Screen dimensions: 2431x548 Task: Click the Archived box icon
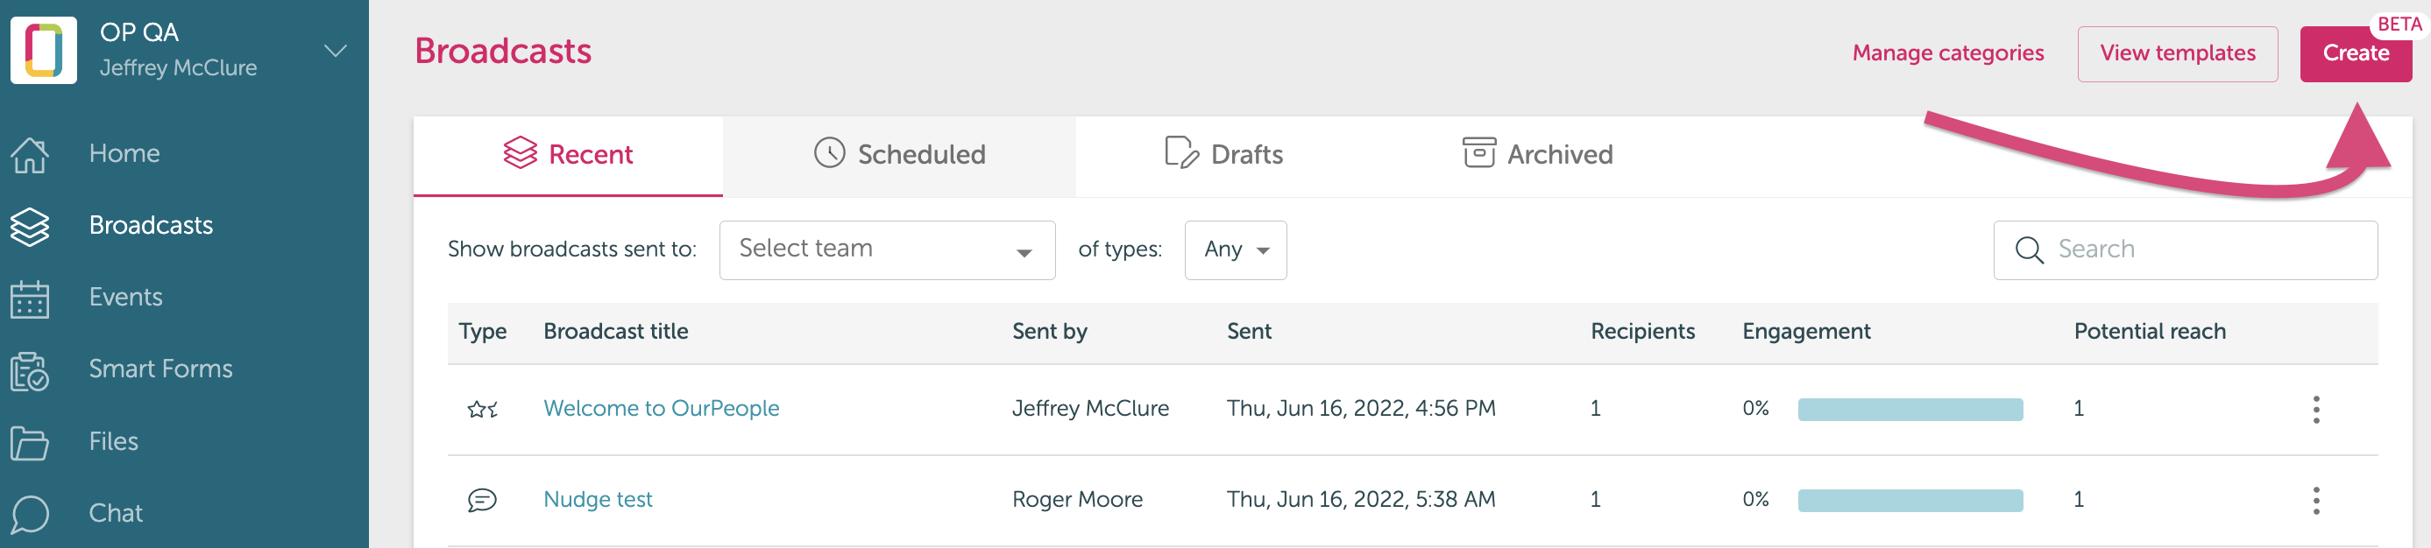(x=1478, y=151)
